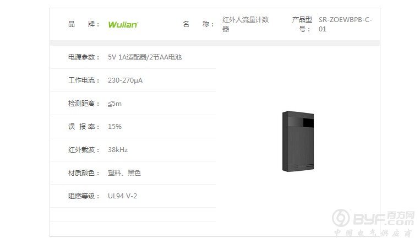Select the 塑料、黑色 material value
The image size is (420, 243).
click(x=124, y=172)
